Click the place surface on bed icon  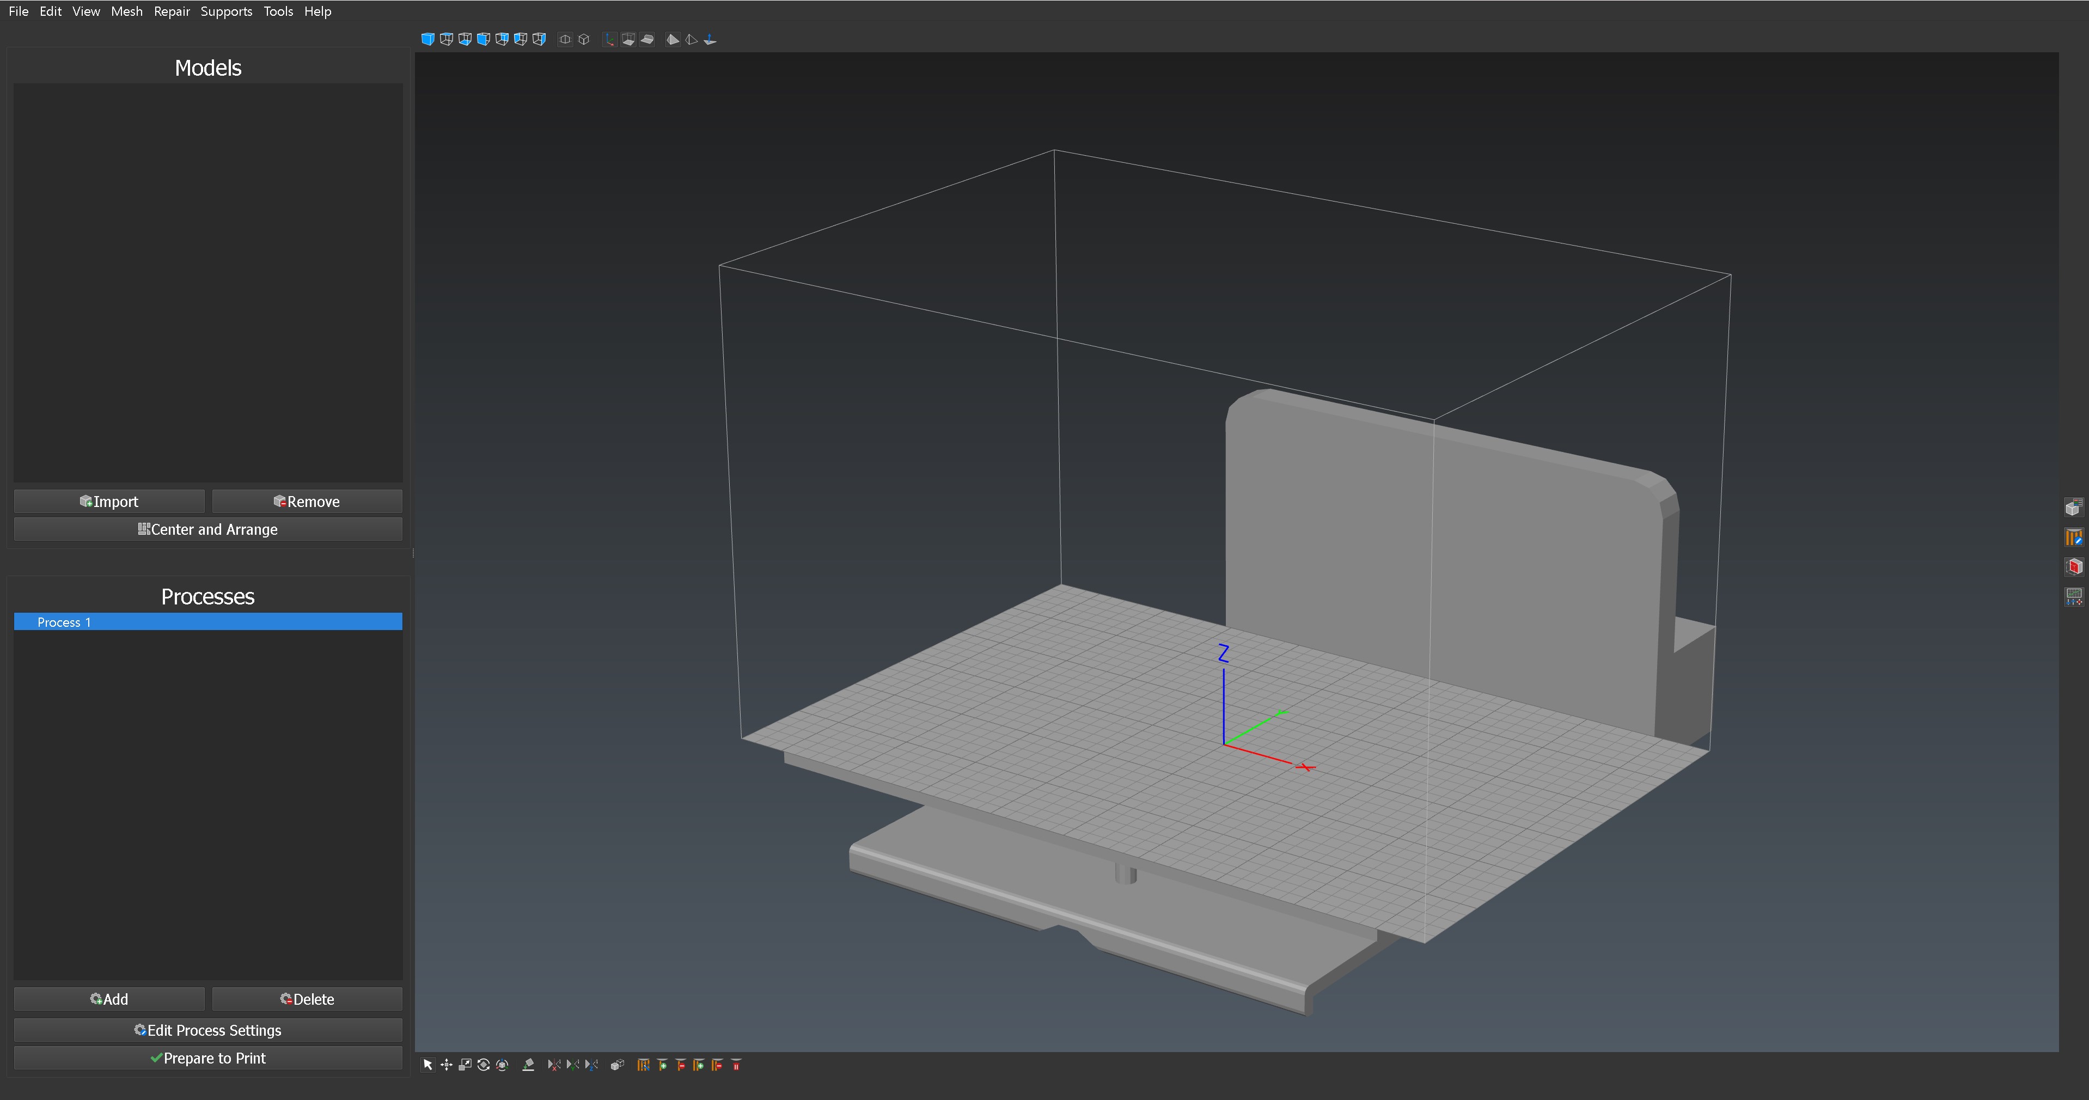click(529, 1065)
